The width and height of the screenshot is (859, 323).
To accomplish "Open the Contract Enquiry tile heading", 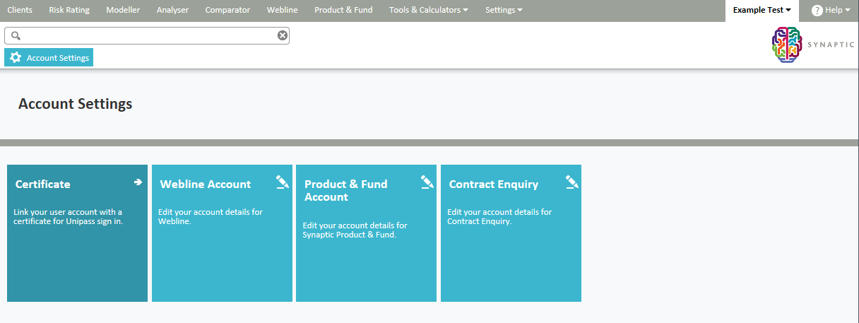I will click(494, 184).
